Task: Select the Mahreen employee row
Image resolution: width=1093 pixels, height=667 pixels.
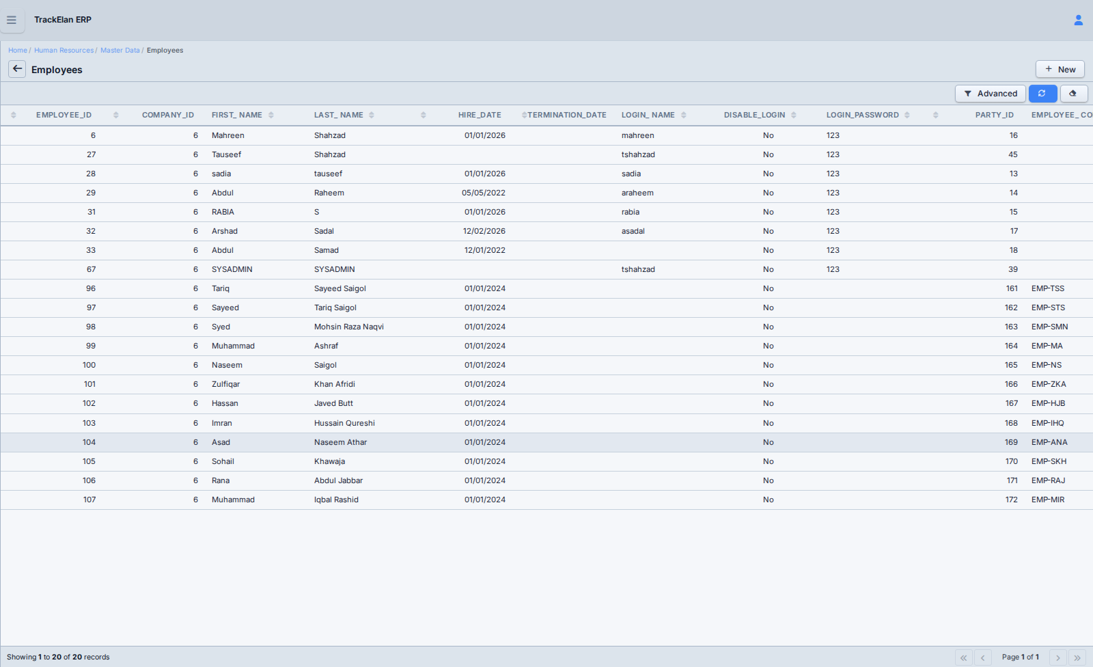Action: (546, 135)
